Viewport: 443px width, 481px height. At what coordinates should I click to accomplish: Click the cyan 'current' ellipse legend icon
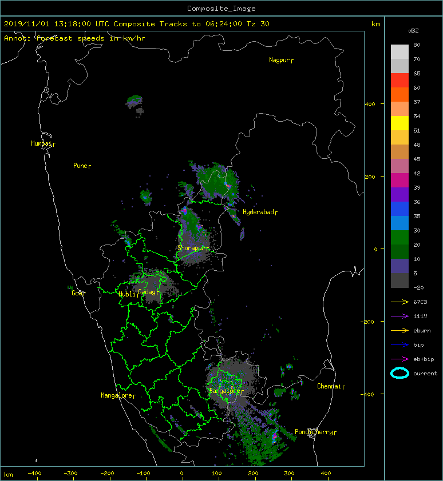[x=400, y=374]
